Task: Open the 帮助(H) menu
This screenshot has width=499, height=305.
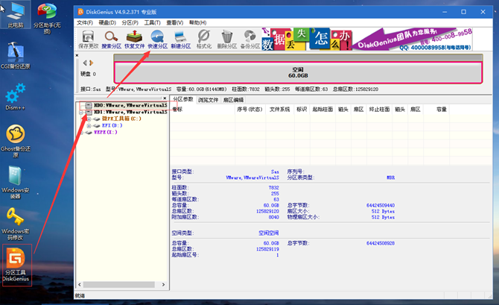Action: (x=197, y=22)
